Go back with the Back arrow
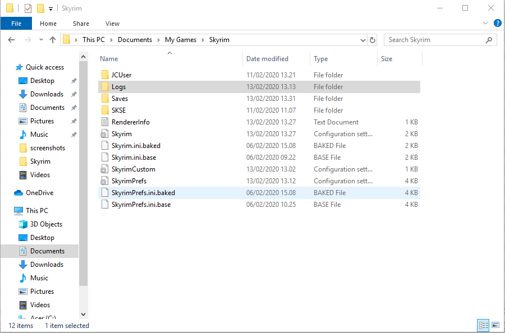 click(11, 40)
